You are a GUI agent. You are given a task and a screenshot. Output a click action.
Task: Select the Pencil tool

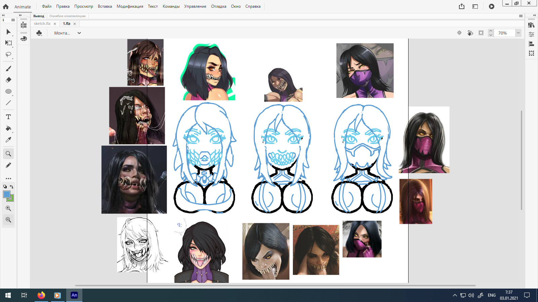8,165
